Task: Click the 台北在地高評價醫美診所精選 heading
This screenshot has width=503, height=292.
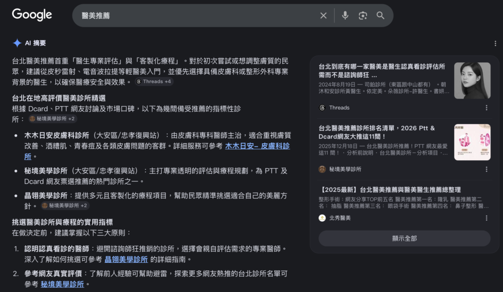Action: (x=59, y=98)
